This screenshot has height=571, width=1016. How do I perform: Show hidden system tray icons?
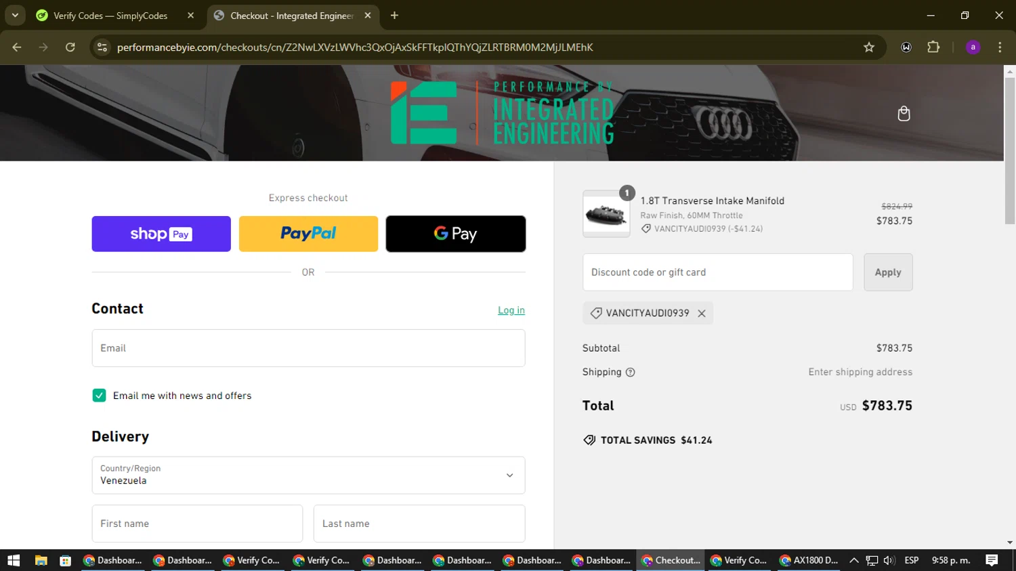point(854,560)
